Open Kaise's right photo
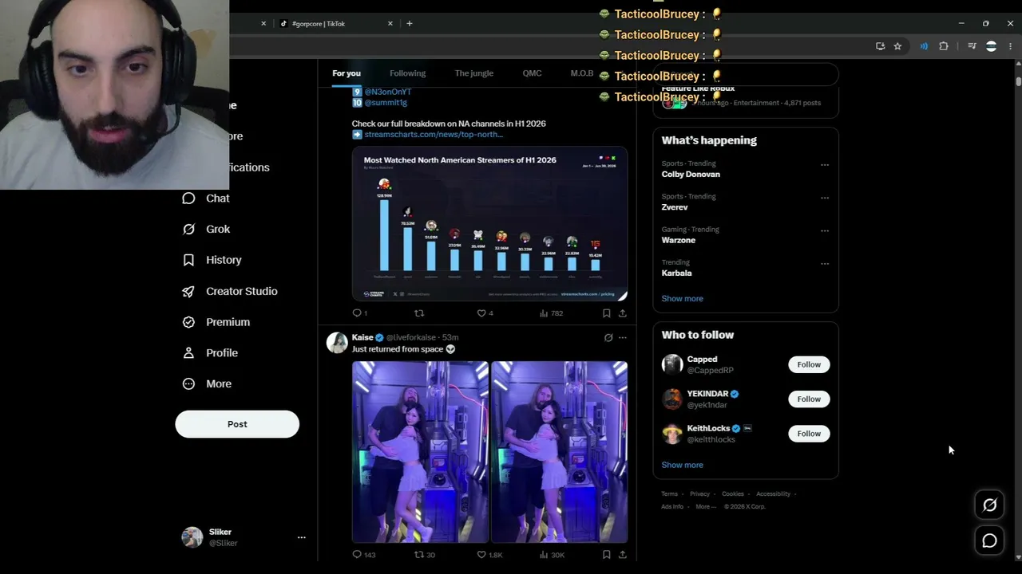Image resolution: width=1022 pixels, height=574 pixels. click(559, 452)
